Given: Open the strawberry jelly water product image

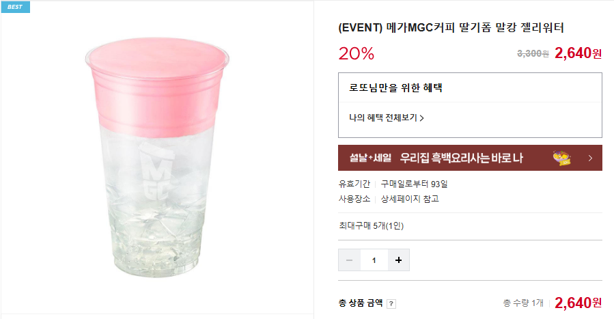Looking at the screenshot, I should (x=156, y=157).
